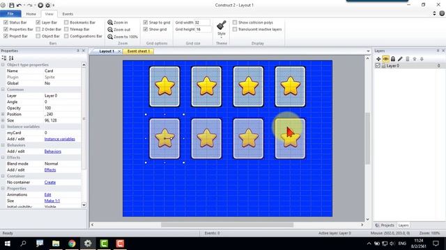Reset zoom to 100%
This screenshot has width=446, height=250.
pyautogui.click(x=123, y=37)
